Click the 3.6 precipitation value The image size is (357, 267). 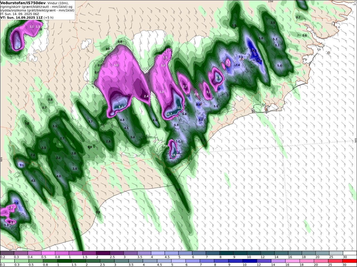click(x=75, y=169)
